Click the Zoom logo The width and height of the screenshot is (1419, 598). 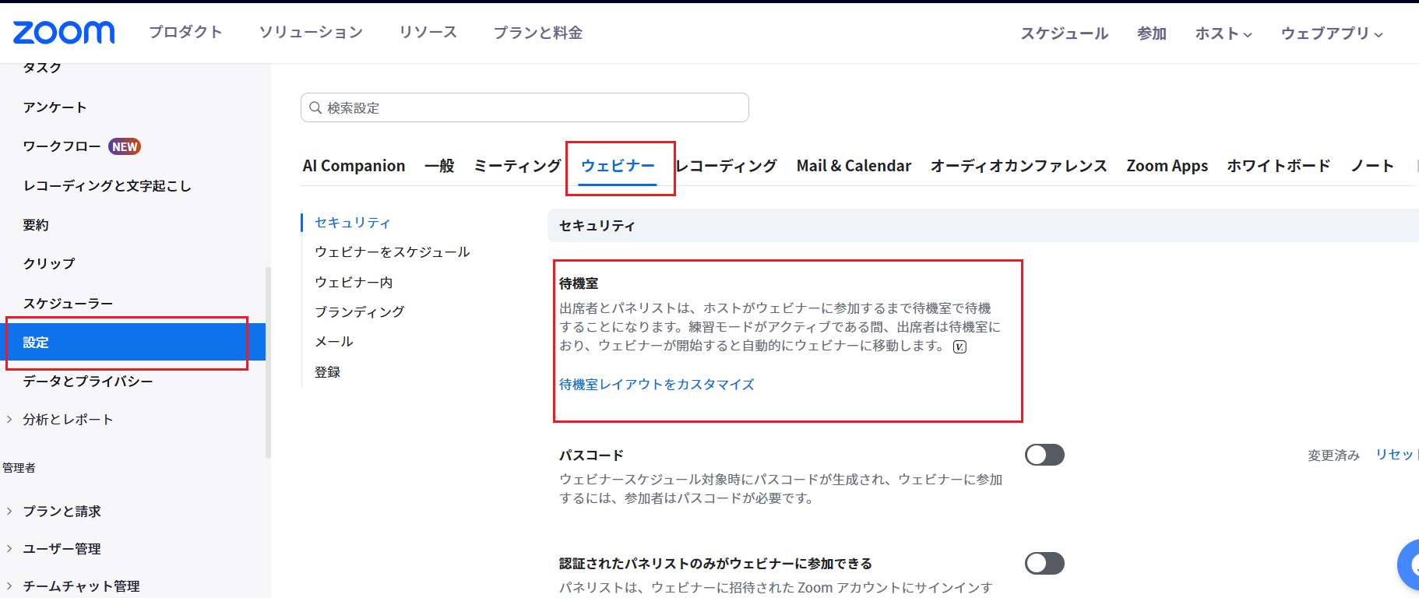[x=64, y=33]
